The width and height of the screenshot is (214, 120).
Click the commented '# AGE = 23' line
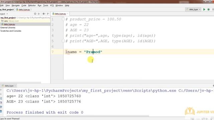click(77, 30)
